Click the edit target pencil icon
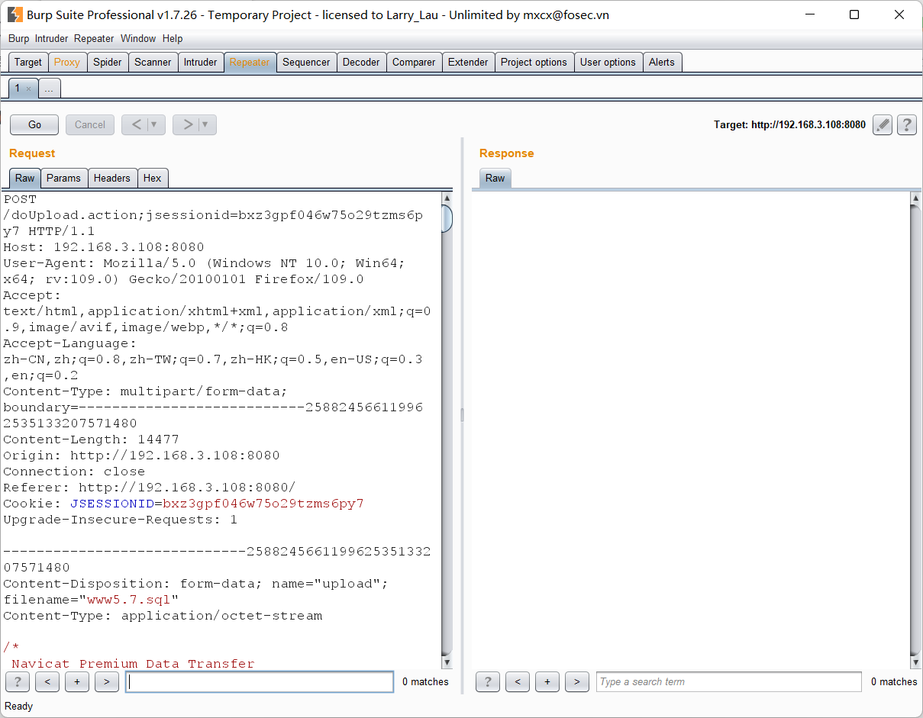The width and height of the screenshot is (923, 718). pyautogui.click(x=883, y=124)
